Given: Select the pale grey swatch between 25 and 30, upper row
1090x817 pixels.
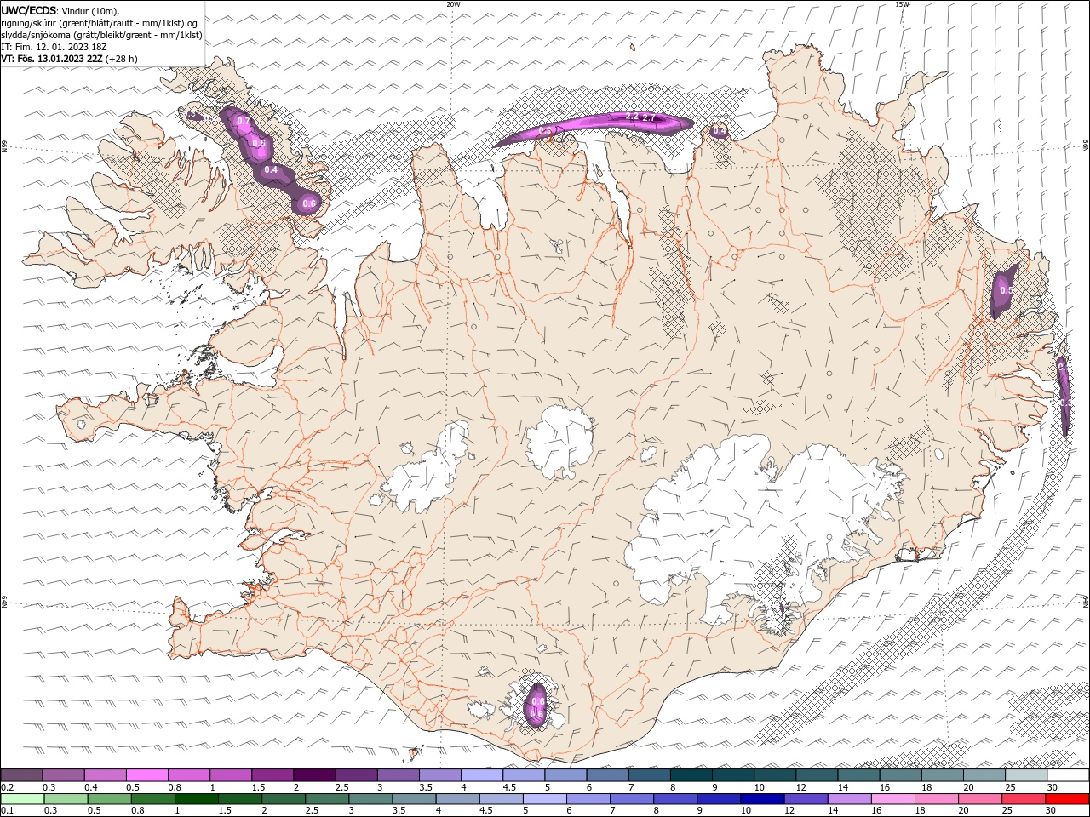Looking at the screenshot, I should point(1026,775).
